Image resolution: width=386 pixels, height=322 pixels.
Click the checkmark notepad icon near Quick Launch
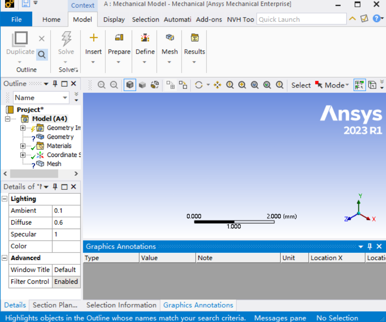click(x=364, y=18)
